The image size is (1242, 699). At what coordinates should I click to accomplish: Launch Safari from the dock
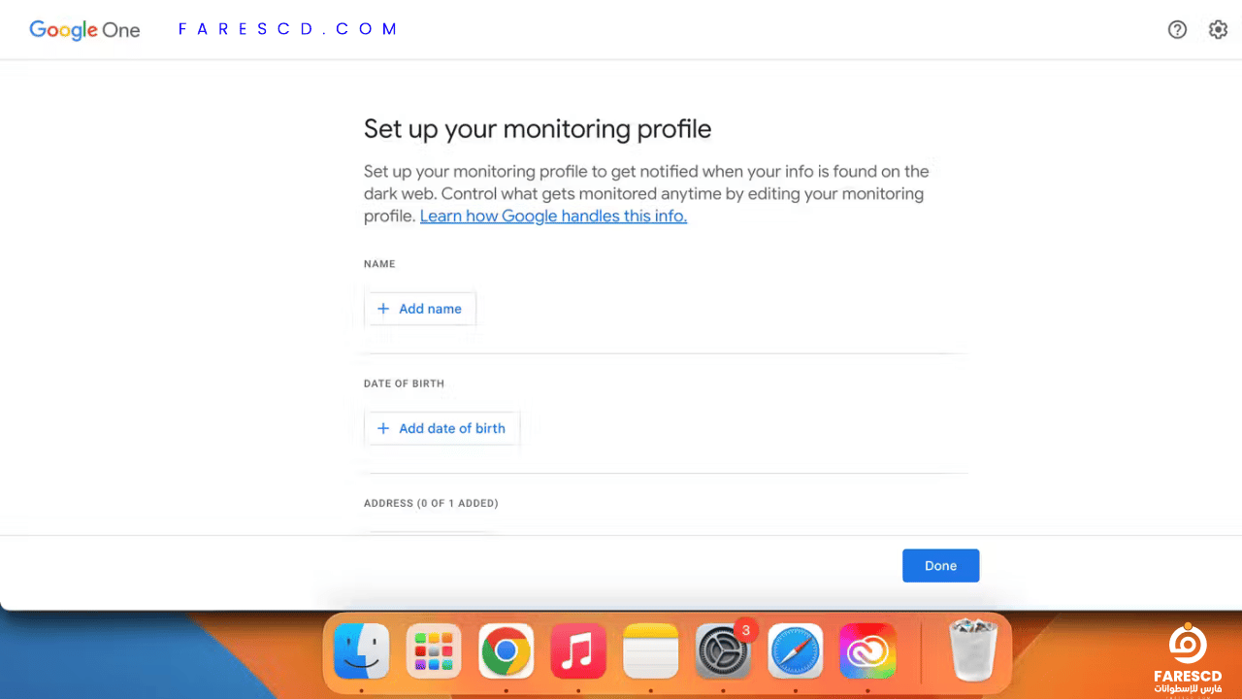coord(796,650)
